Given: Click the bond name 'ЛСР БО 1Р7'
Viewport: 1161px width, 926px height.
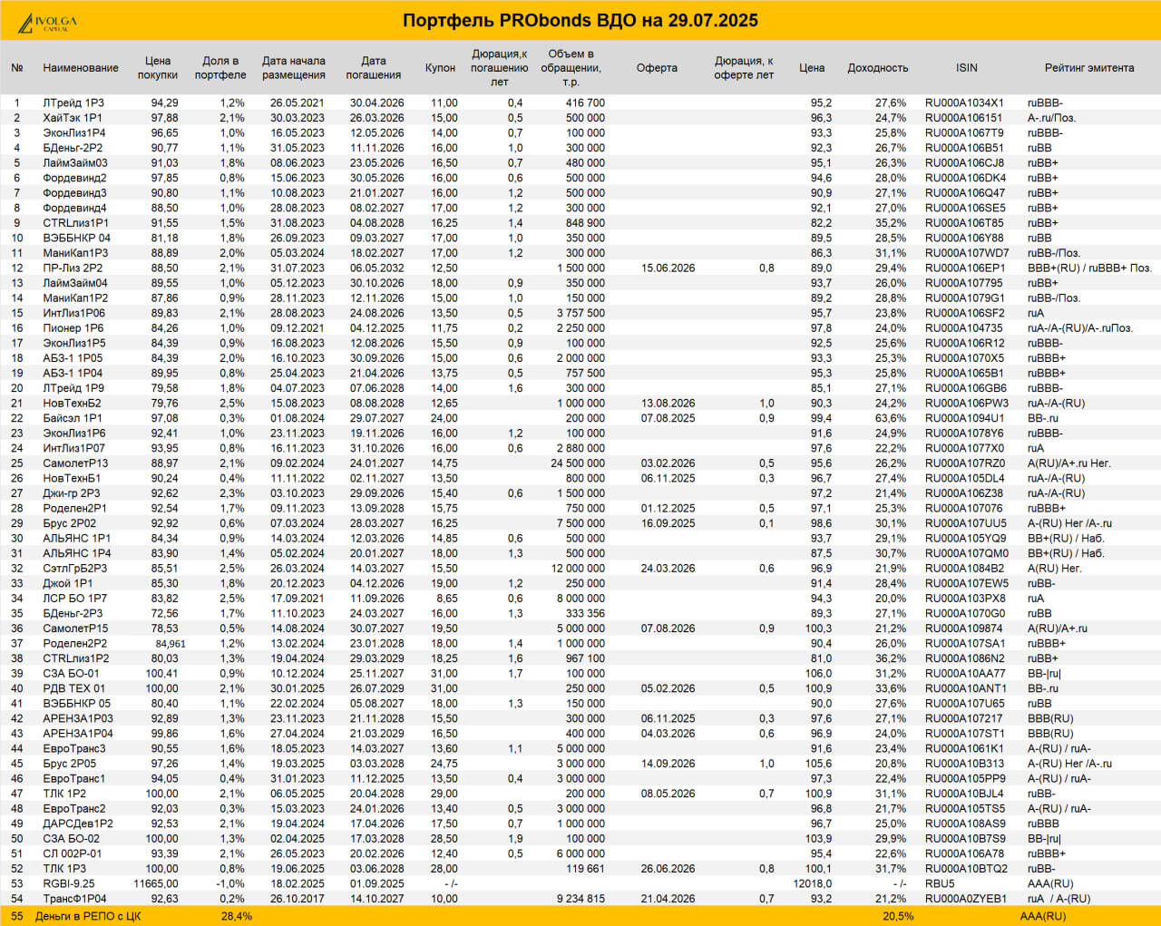Looking at the screenshot, I should pyautogui.click(x=74, y=599).
